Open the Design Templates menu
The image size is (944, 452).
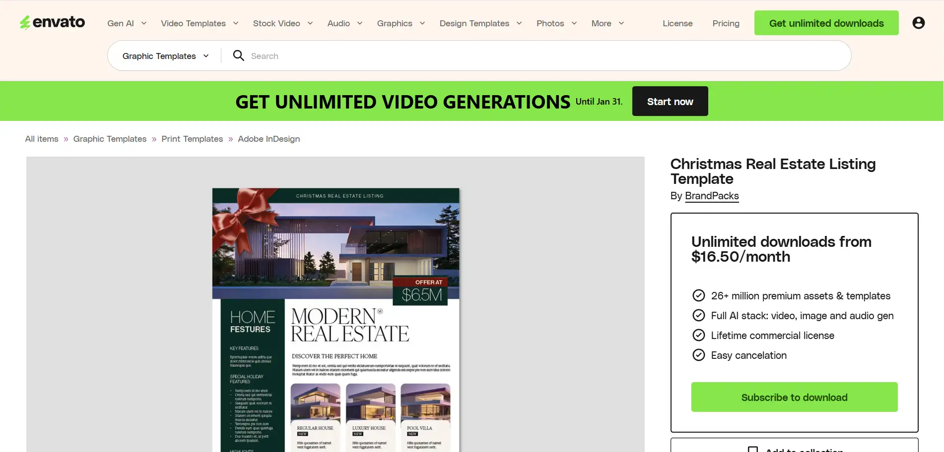(x=480, y=23)
